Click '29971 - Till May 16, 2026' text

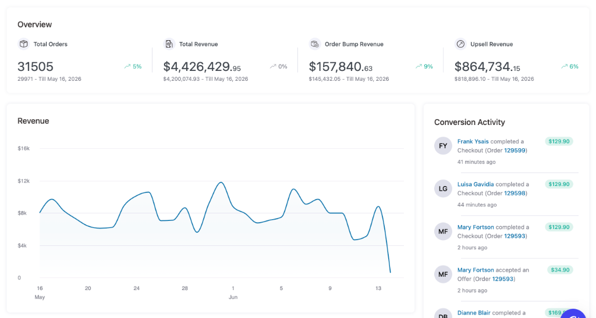(x=49, y=79)
